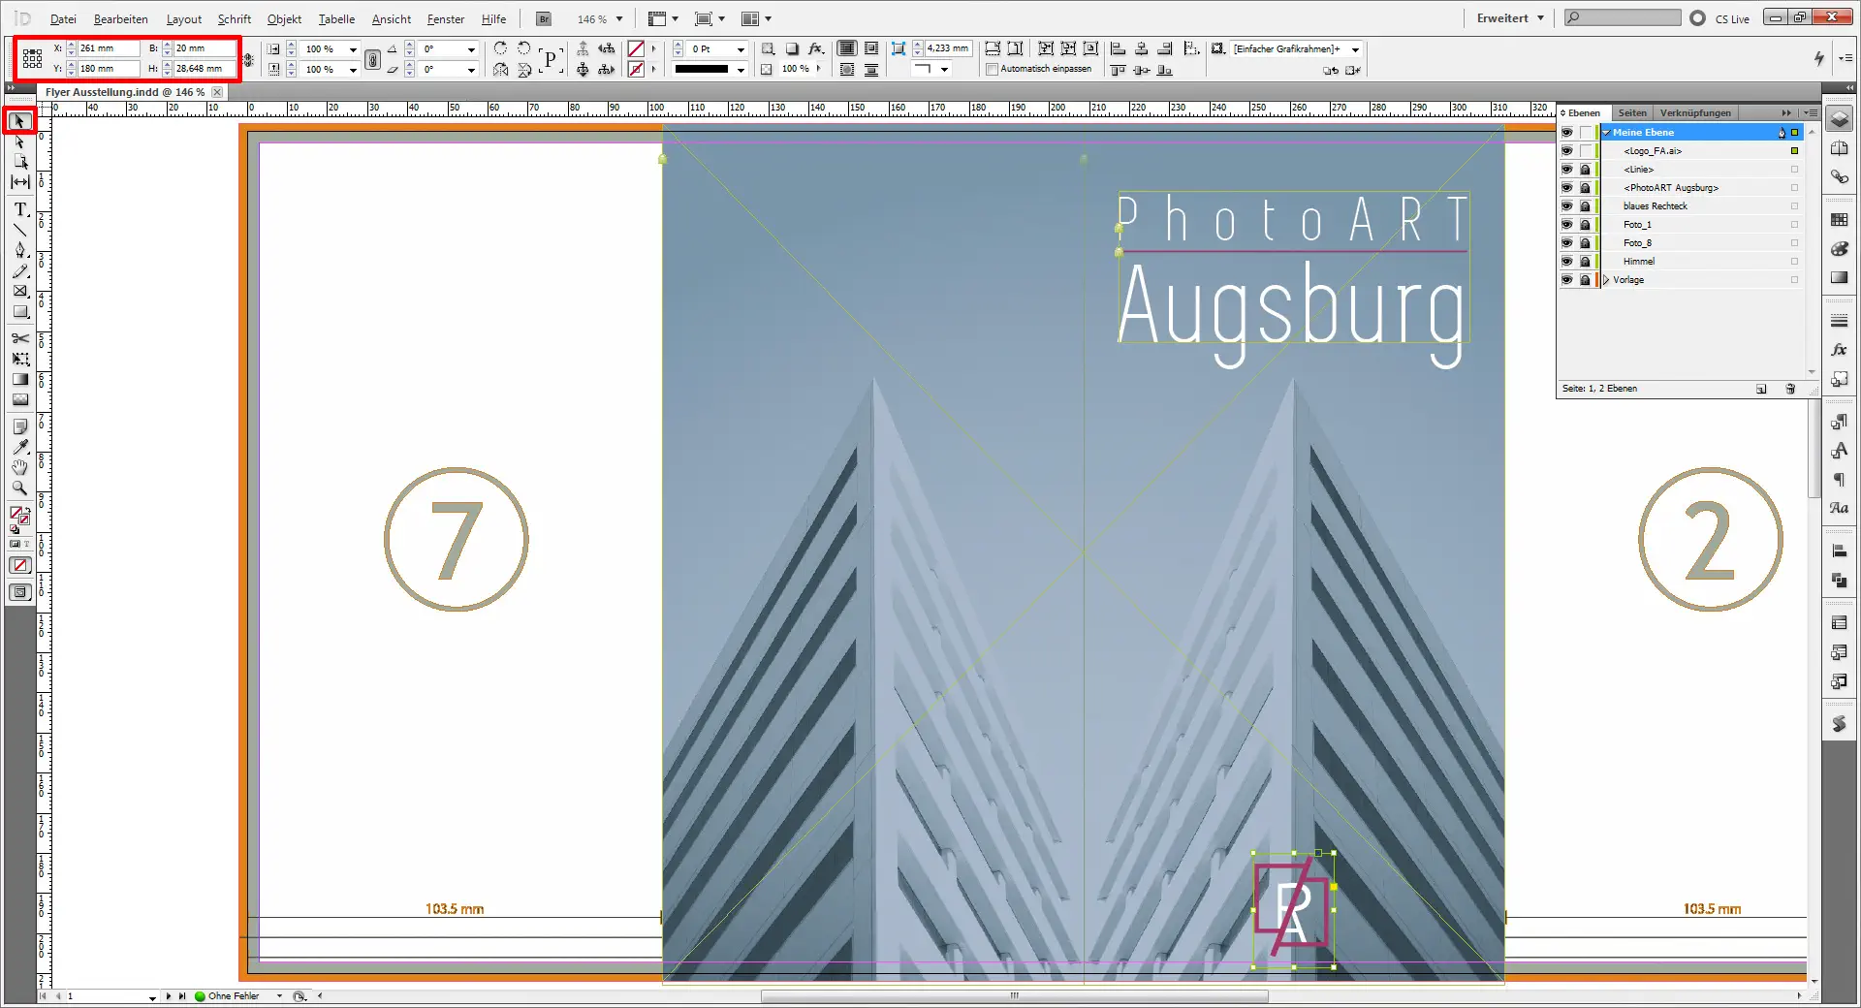Select the Gradient tool
This screenshot has height=1008, width=1861.
[x=19, y=377]
